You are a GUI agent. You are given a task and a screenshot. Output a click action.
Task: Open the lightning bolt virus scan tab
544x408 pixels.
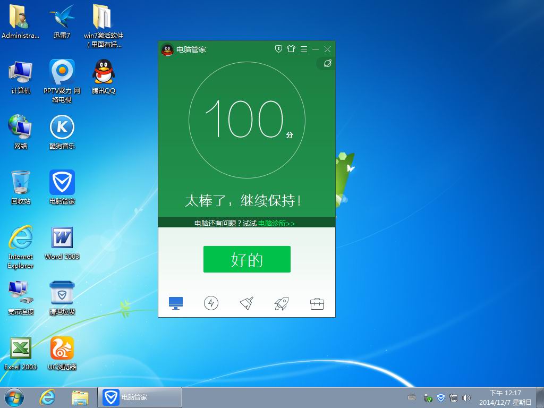(211, 303)
